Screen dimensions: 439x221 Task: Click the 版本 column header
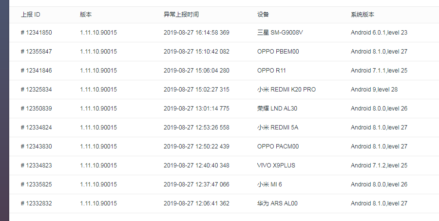(x=86, y=15)
